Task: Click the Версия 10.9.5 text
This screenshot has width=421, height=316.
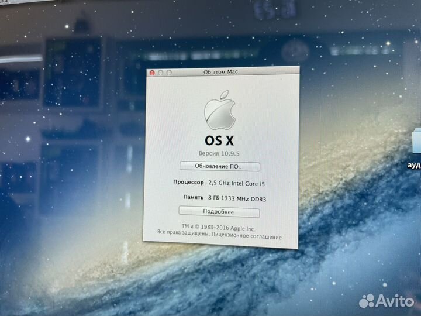Action: pyautogui.click(x=219, y=154)
